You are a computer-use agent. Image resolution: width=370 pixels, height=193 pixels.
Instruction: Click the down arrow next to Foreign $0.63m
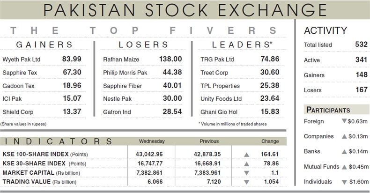pyautogui.click(x=344, y=122)
